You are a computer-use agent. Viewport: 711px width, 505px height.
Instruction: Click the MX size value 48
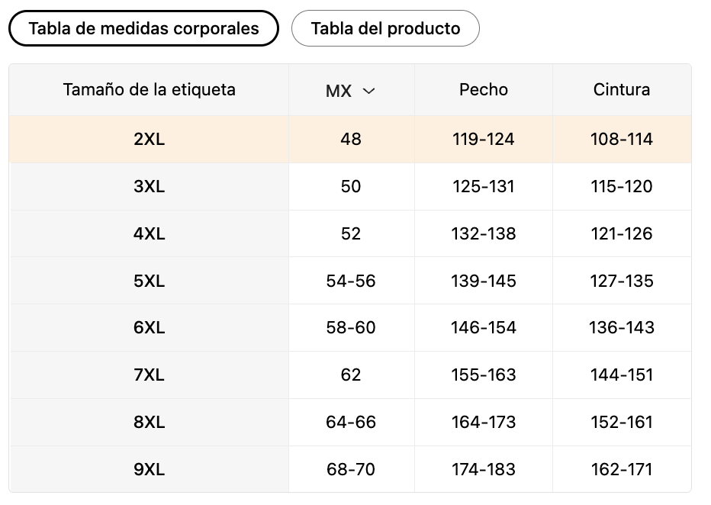pyautogui.click(x=351, y=140)
